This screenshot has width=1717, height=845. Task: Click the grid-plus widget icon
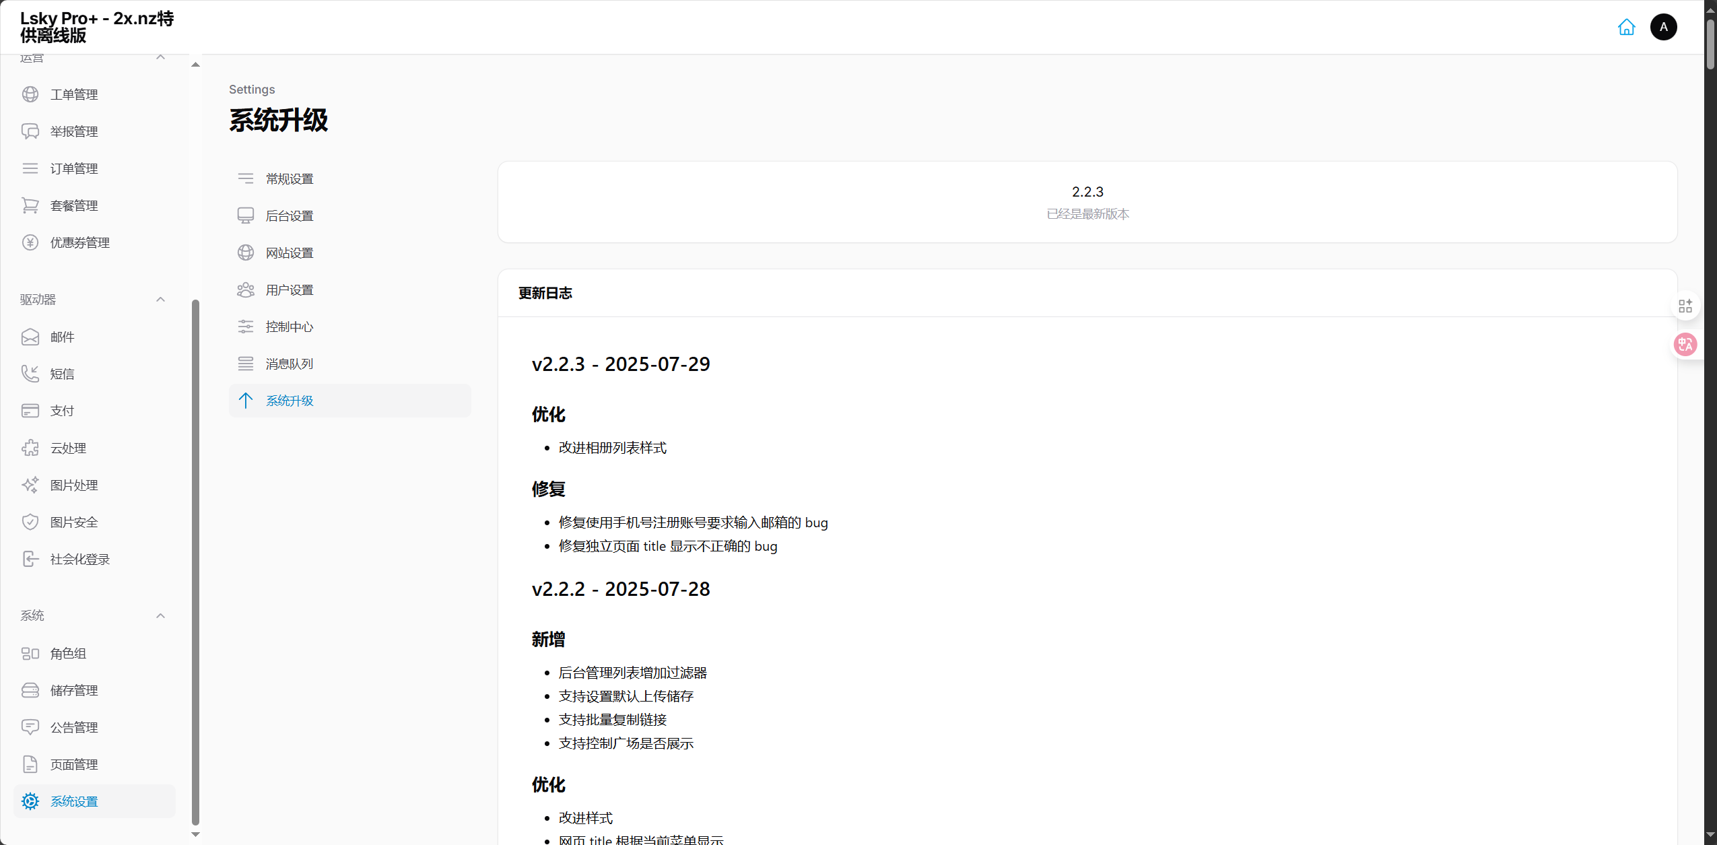[x=1685, y=306]
